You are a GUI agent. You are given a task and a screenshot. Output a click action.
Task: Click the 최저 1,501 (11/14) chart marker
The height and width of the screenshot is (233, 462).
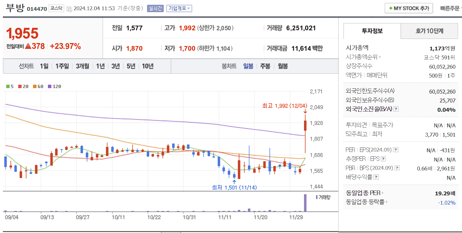point(234,187)
